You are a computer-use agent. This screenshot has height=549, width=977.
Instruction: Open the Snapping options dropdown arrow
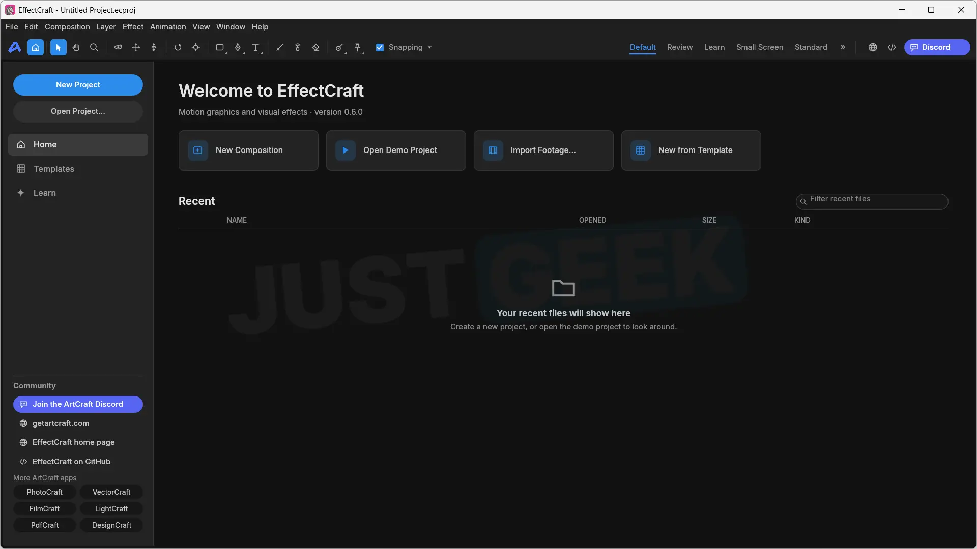pyautogui.click(x=429, y=47)
